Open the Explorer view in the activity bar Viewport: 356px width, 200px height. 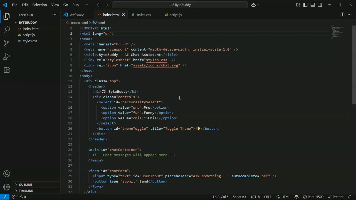[x=7, y=16]
